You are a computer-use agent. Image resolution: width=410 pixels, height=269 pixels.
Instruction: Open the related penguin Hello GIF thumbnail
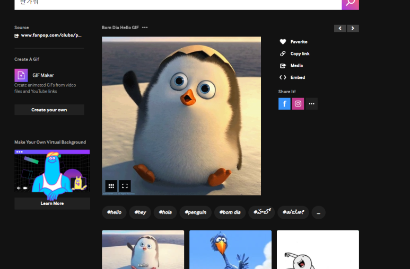pos(143,250)
